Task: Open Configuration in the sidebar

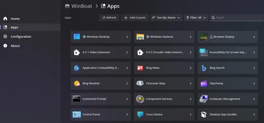Action: point(30,37)
